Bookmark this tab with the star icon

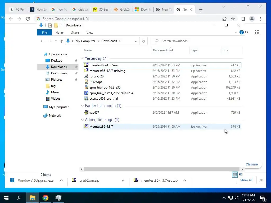[x=233, y=19]
